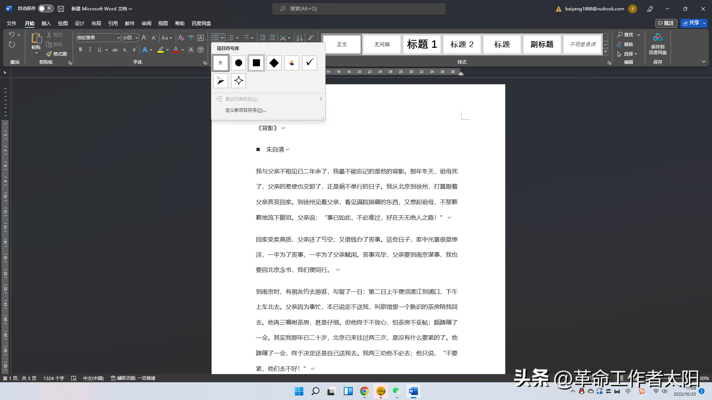
Task: Expand the styles gallery more arrow
Action: tap(606, 52)
